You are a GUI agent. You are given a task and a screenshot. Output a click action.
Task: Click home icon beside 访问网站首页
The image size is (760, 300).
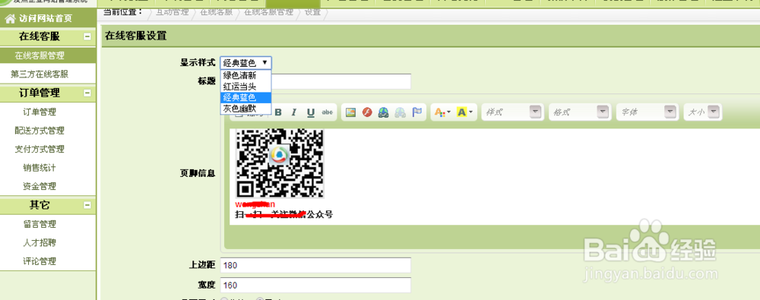10,19
